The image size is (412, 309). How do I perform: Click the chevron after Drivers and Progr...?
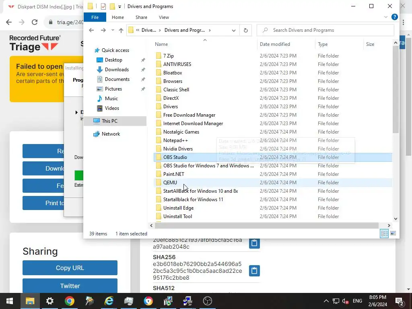(x=209, y=30)
